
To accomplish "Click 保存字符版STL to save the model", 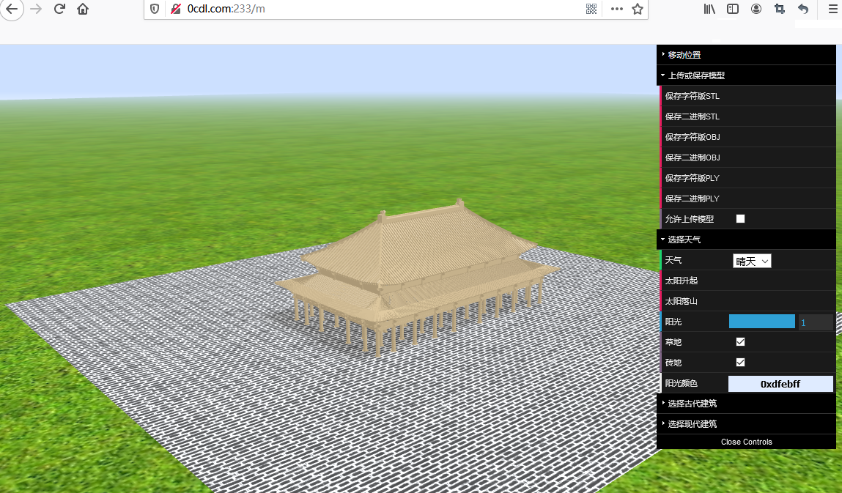I will pos(693,96).
